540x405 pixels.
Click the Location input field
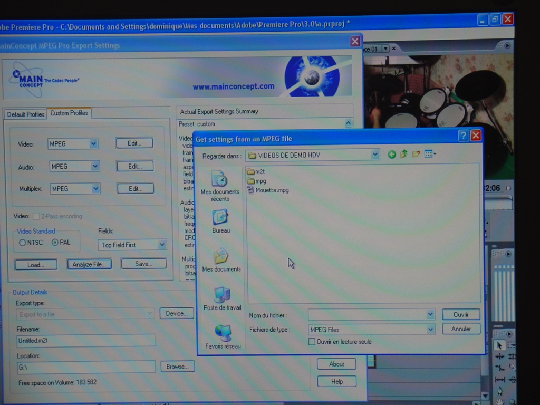coord(86,367)
